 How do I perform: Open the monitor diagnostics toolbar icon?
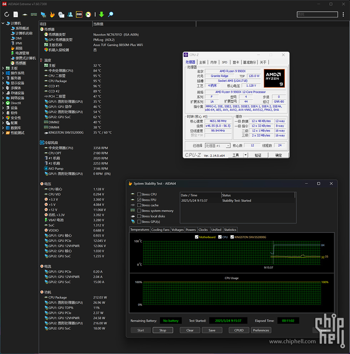[43, 15]
